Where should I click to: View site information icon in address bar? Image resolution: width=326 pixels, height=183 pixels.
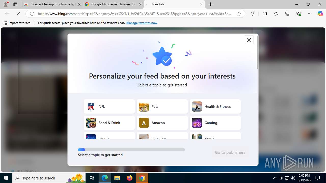point(32,14)
